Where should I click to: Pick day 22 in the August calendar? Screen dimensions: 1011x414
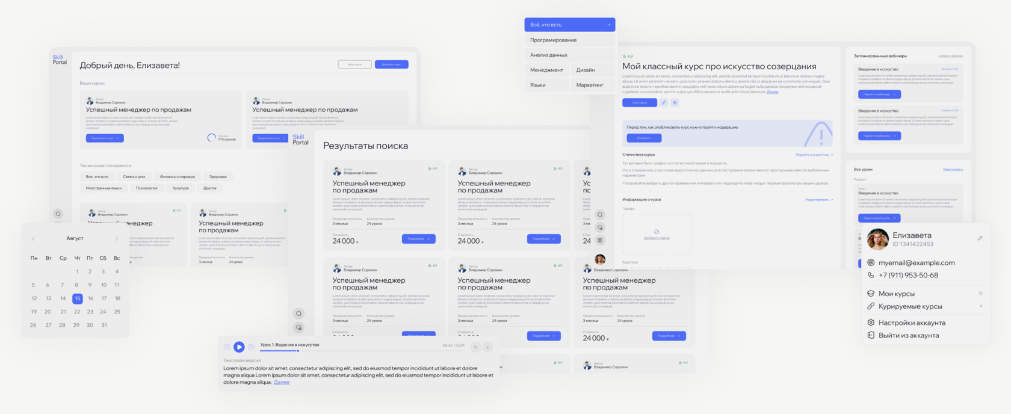[77, 312]
